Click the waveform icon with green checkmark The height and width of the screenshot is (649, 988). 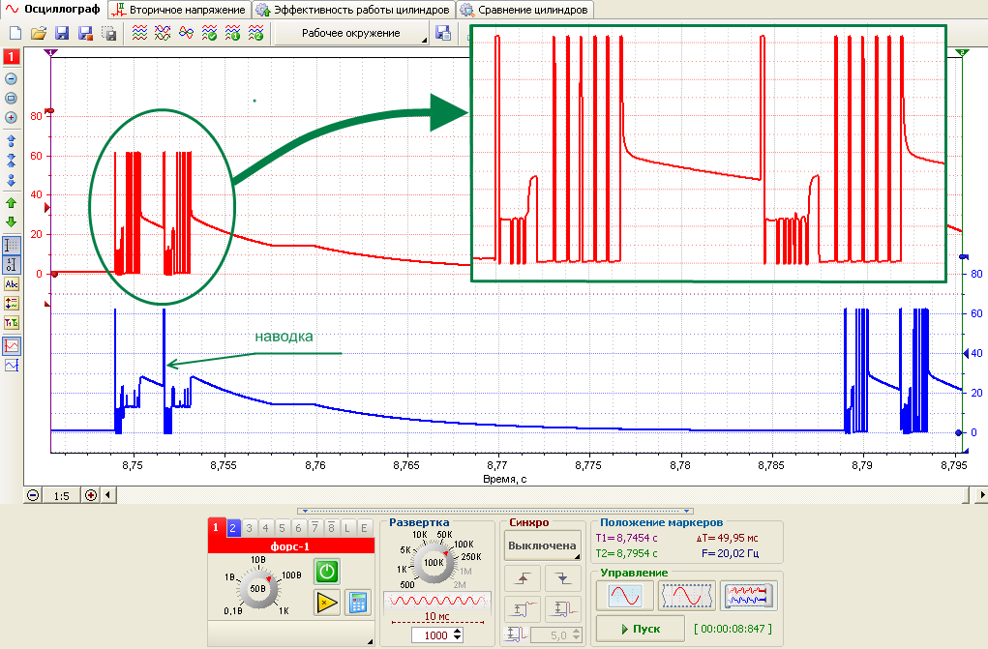coord(209,34)
